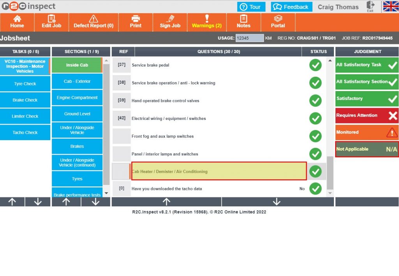Start the guided Tour
Screen dimensions: 399x276
click(x=251, y=7)
